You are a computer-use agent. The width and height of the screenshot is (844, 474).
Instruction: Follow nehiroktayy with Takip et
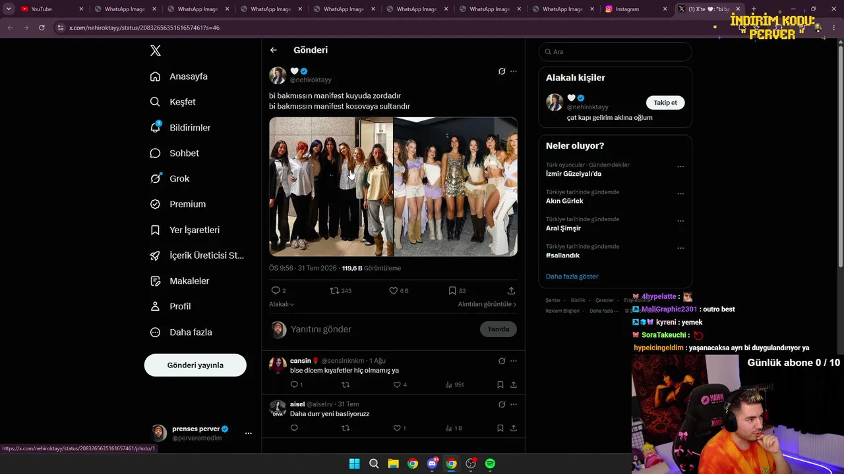click(x=665, y=103)
